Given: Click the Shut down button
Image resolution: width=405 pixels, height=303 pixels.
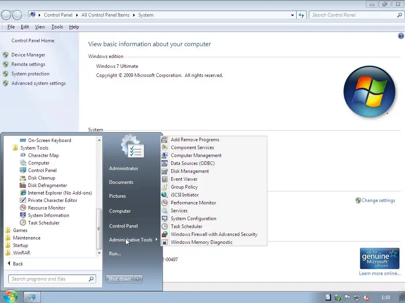Looking at the screenshot, I should [119, 279].
